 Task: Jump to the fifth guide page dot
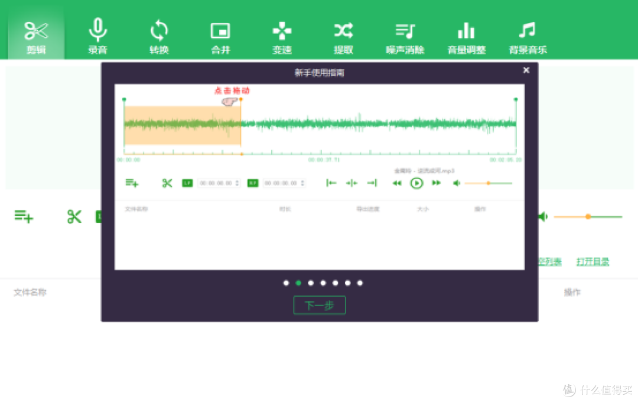336,283
